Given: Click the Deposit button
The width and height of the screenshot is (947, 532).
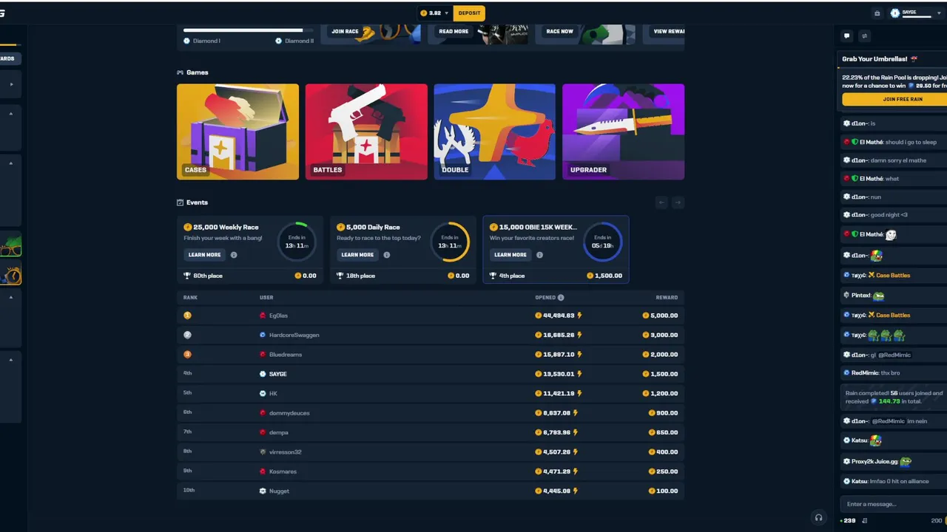Looking at the screenshot, I should (x=469, y=13).
